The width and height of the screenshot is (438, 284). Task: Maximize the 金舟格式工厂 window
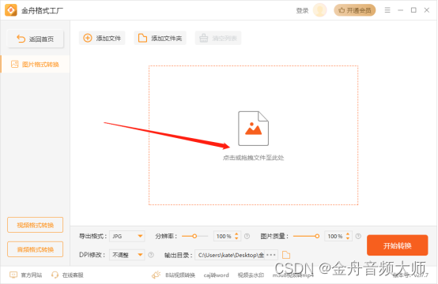pos(413,10)
